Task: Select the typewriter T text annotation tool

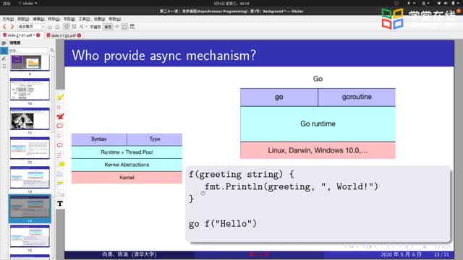Action: [60, 204]
